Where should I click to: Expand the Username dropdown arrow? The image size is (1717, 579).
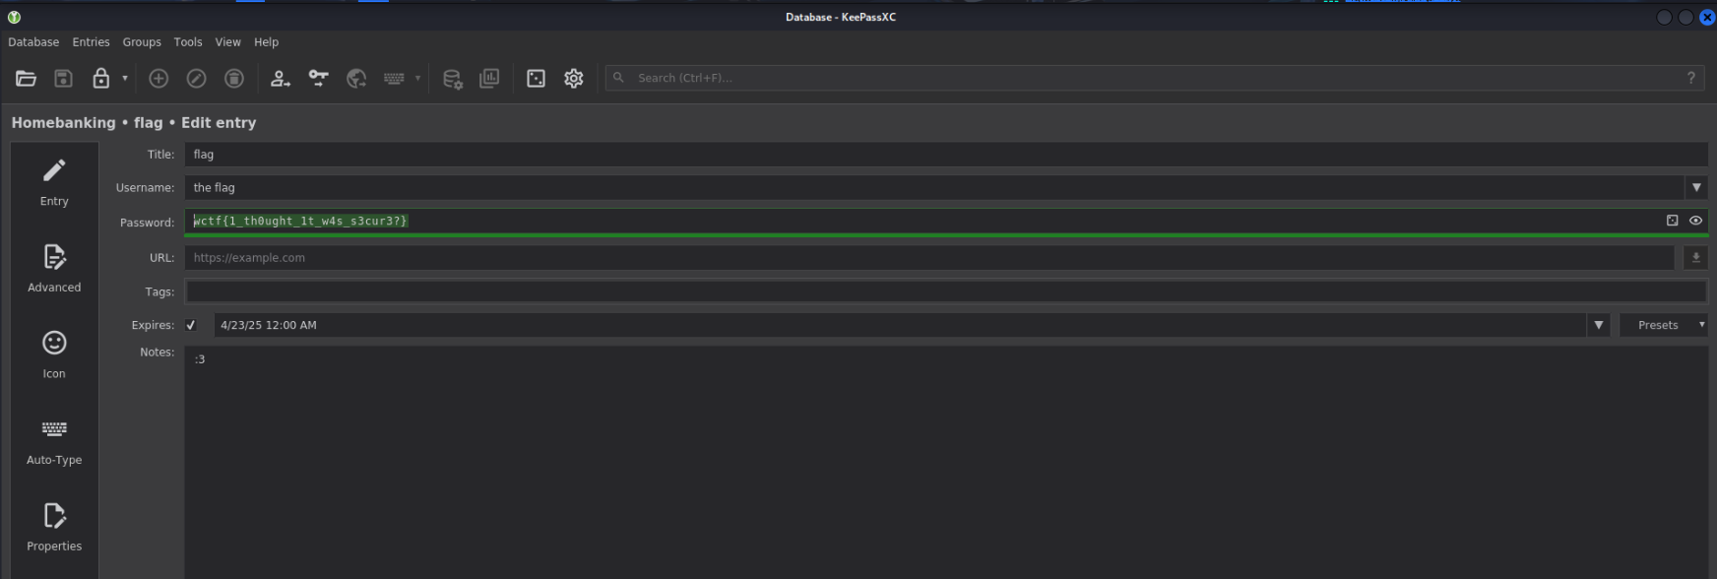(1696, 187)
